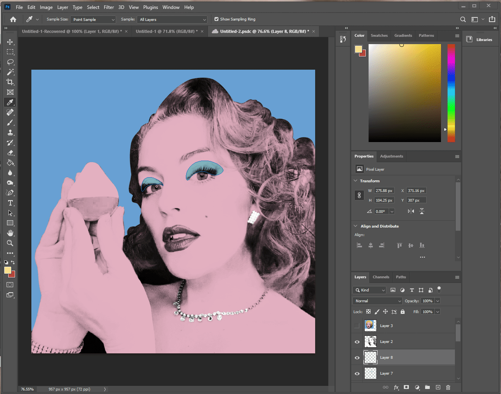Click the foreground color swatch in toolbar
Screen dimensions: 501x394
coord(8,270)
